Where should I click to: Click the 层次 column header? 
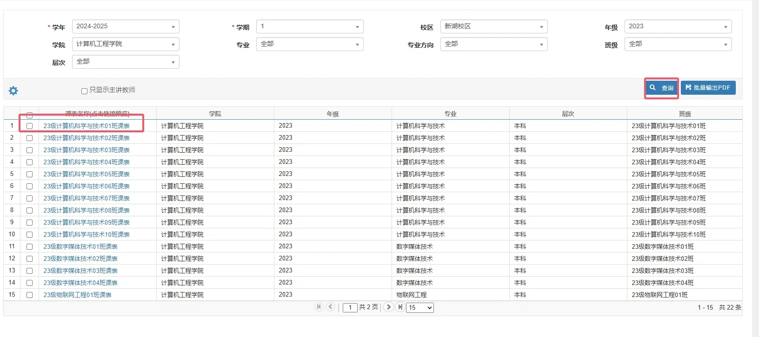pyautogui.click(x=568, y=114)
